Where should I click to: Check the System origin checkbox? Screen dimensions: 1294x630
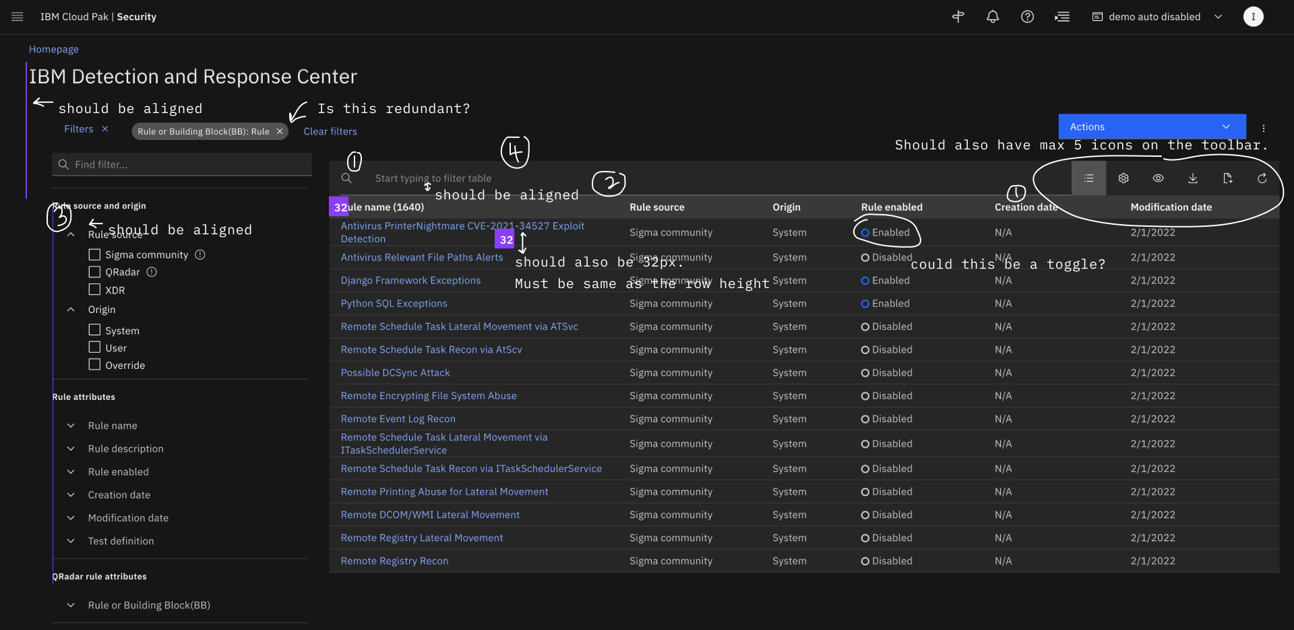click(94, 330)
